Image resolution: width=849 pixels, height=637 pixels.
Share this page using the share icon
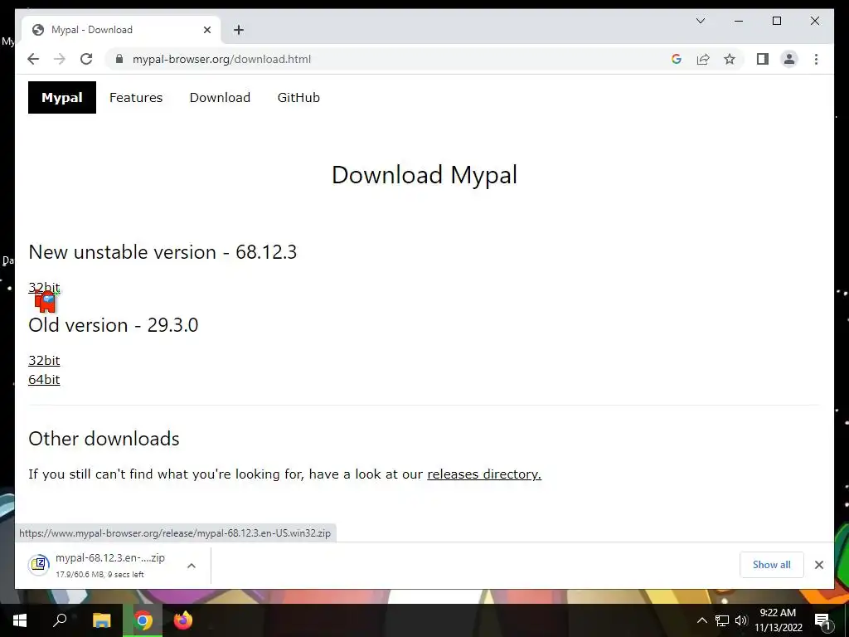tap(703, 59)
